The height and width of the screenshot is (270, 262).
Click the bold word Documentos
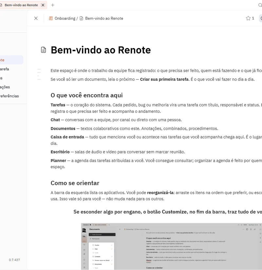click(x=63, y=129)
